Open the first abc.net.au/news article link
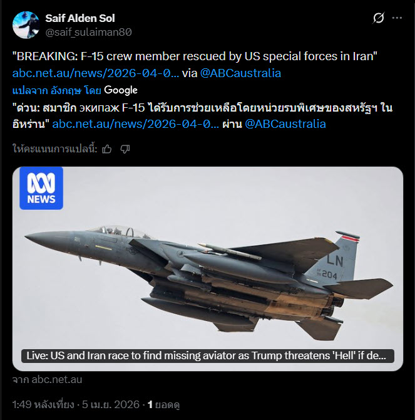This screenshot has width=415, height=420. (96, 73)
